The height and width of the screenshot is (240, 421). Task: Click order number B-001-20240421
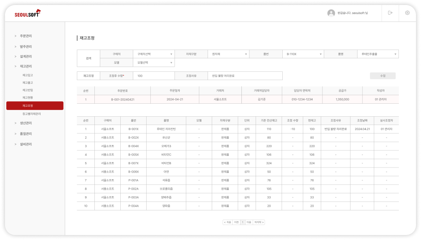pos(123,99)
